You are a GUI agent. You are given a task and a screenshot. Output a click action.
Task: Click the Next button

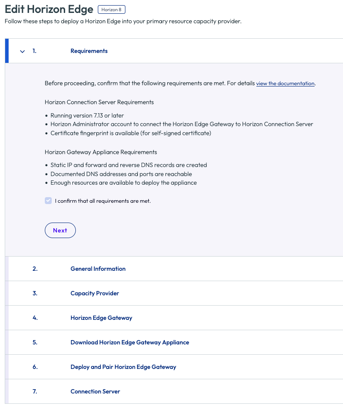(x=60, y=230)
